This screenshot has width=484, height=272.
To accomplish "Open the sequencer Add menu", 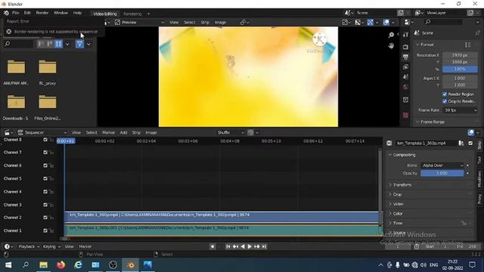I will (123, 132).
